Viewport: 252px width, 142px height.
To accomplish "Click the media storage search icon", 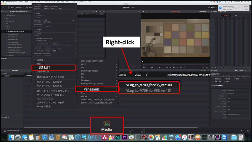I will 100,12.
